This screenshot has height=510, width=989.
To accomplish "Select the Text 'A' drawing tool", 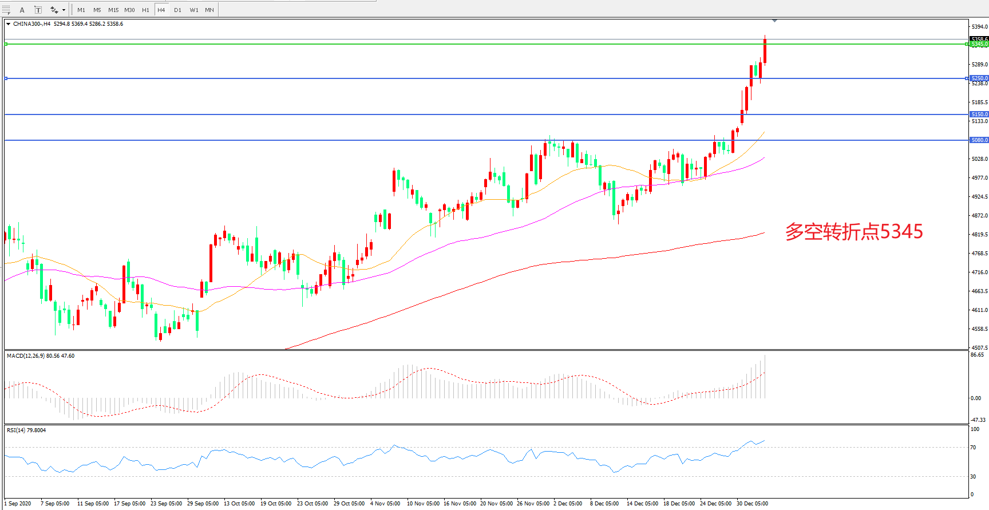I will 22,10.
